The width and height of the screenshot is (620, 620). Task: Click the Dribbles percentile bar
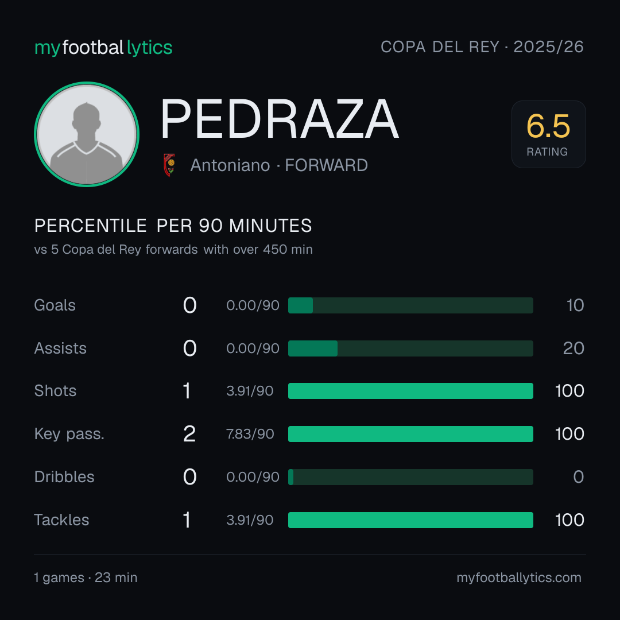click(x=410, y=477)
